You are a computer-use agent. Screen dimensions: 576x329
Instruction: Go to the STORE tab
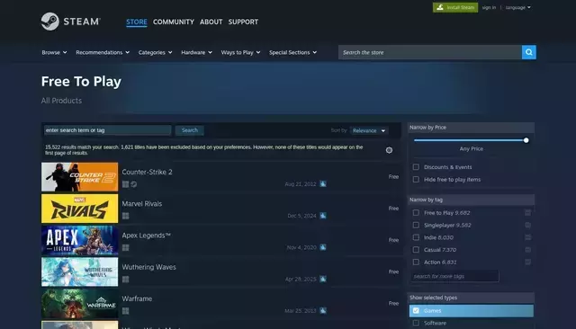pos(137,22)
